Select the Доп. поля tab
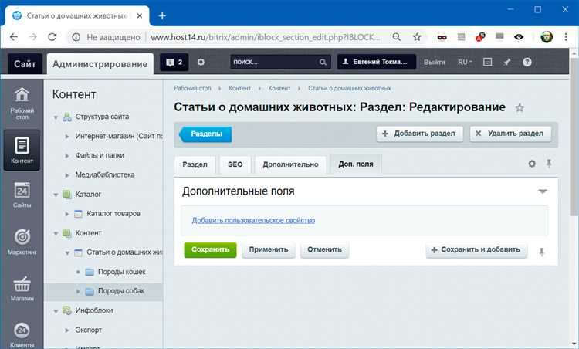This screenshot has height=349, width=579. coord(356,164)
